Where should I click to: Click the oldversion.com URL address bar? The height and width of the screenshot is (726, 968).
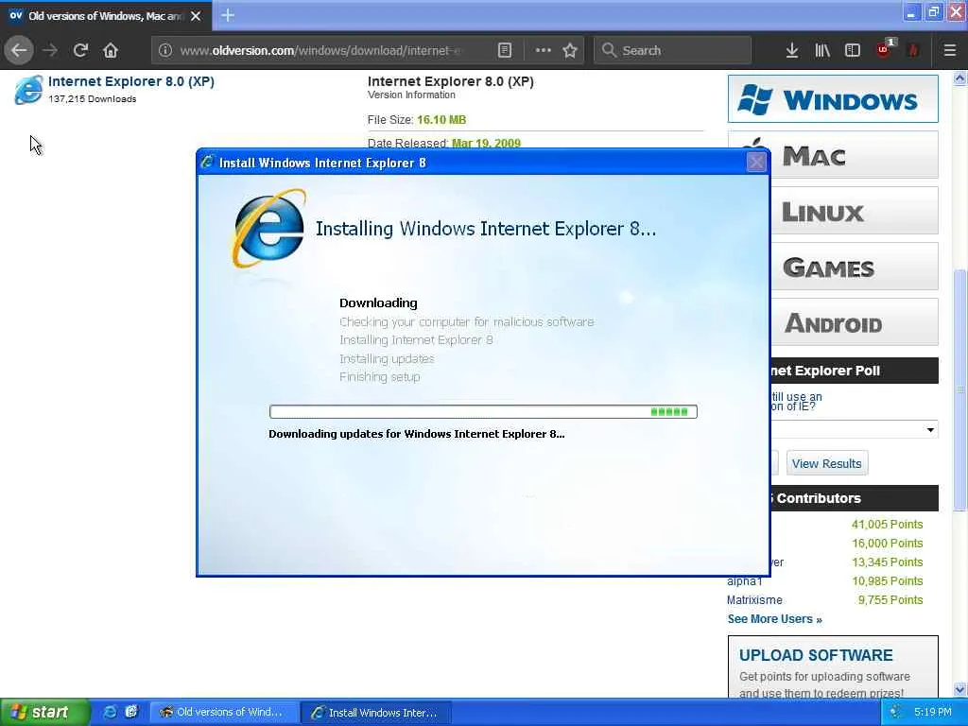click(321, 51)
